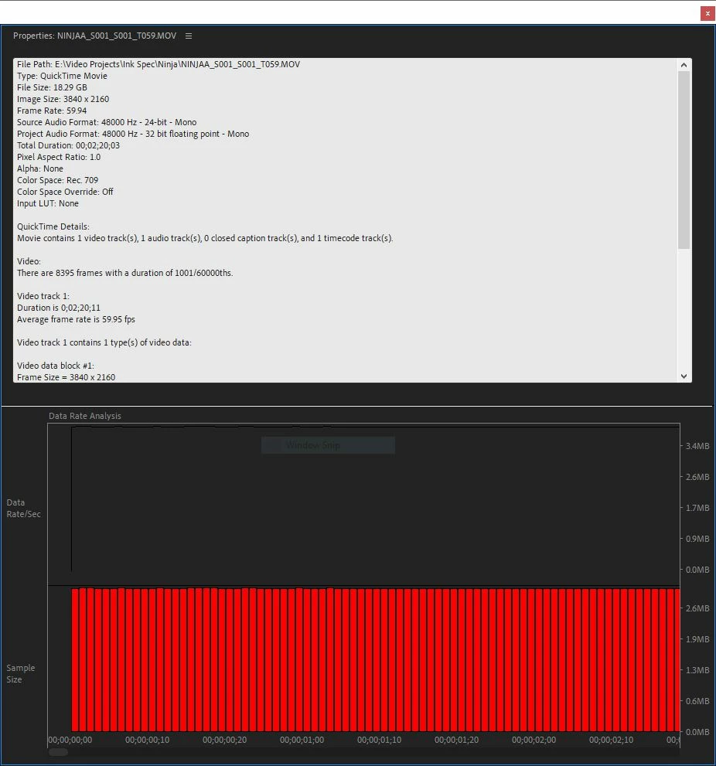Click the 'QuickTime Details:' heading
Screen dimensions: 716x766
[x=53, y=226]
